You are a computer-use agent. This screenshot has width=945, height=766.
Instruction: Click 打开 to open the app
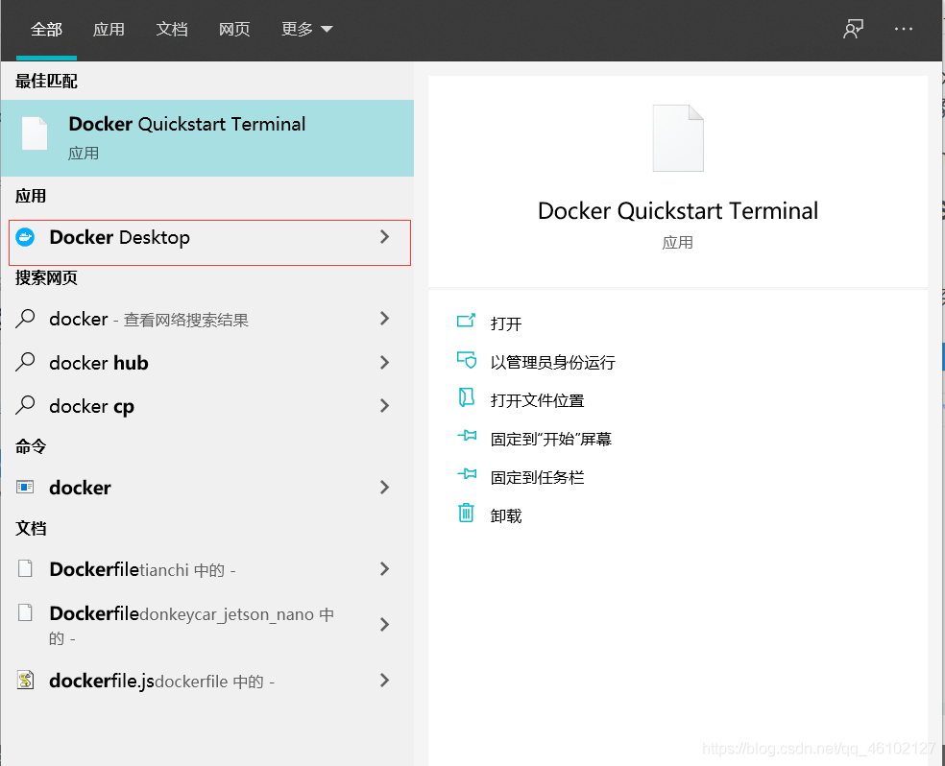[x=506, y=324]
